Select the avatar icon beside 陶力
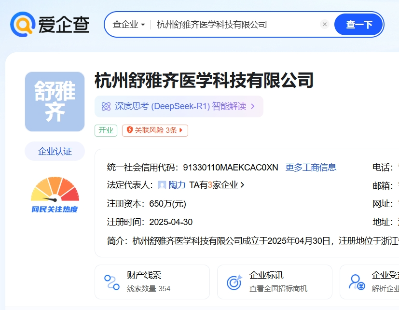399x310 pixels. (x=162, y=184)
